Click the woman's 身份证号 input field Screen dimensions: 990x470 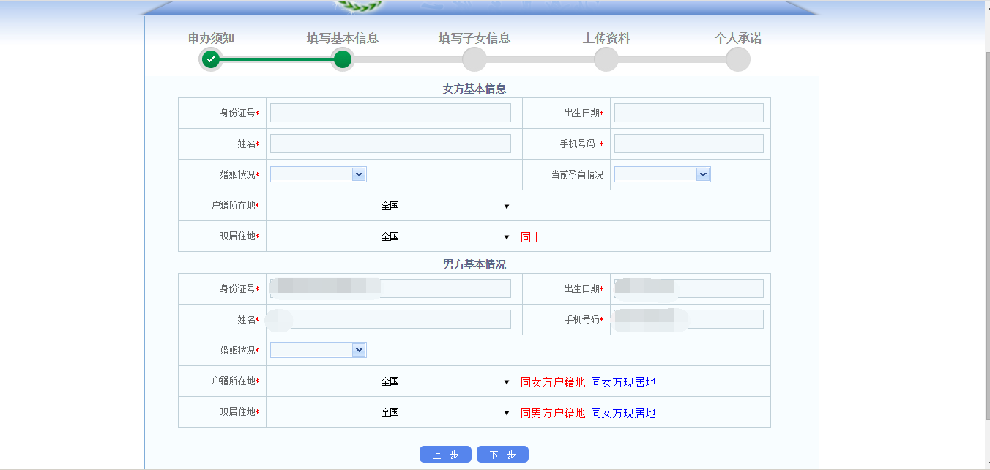click(x=390, y=112)
